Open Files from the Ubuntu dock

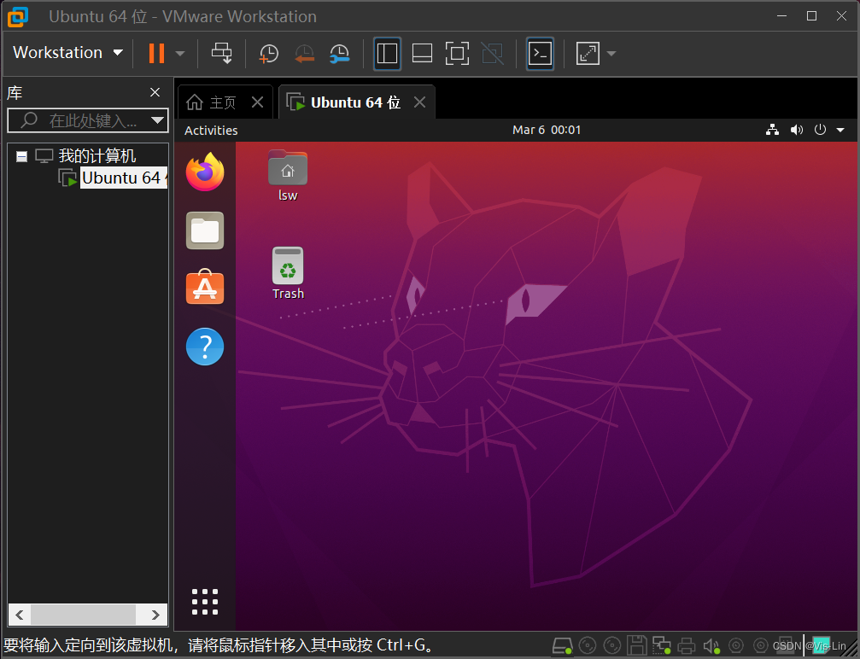(x=205, y=230)
